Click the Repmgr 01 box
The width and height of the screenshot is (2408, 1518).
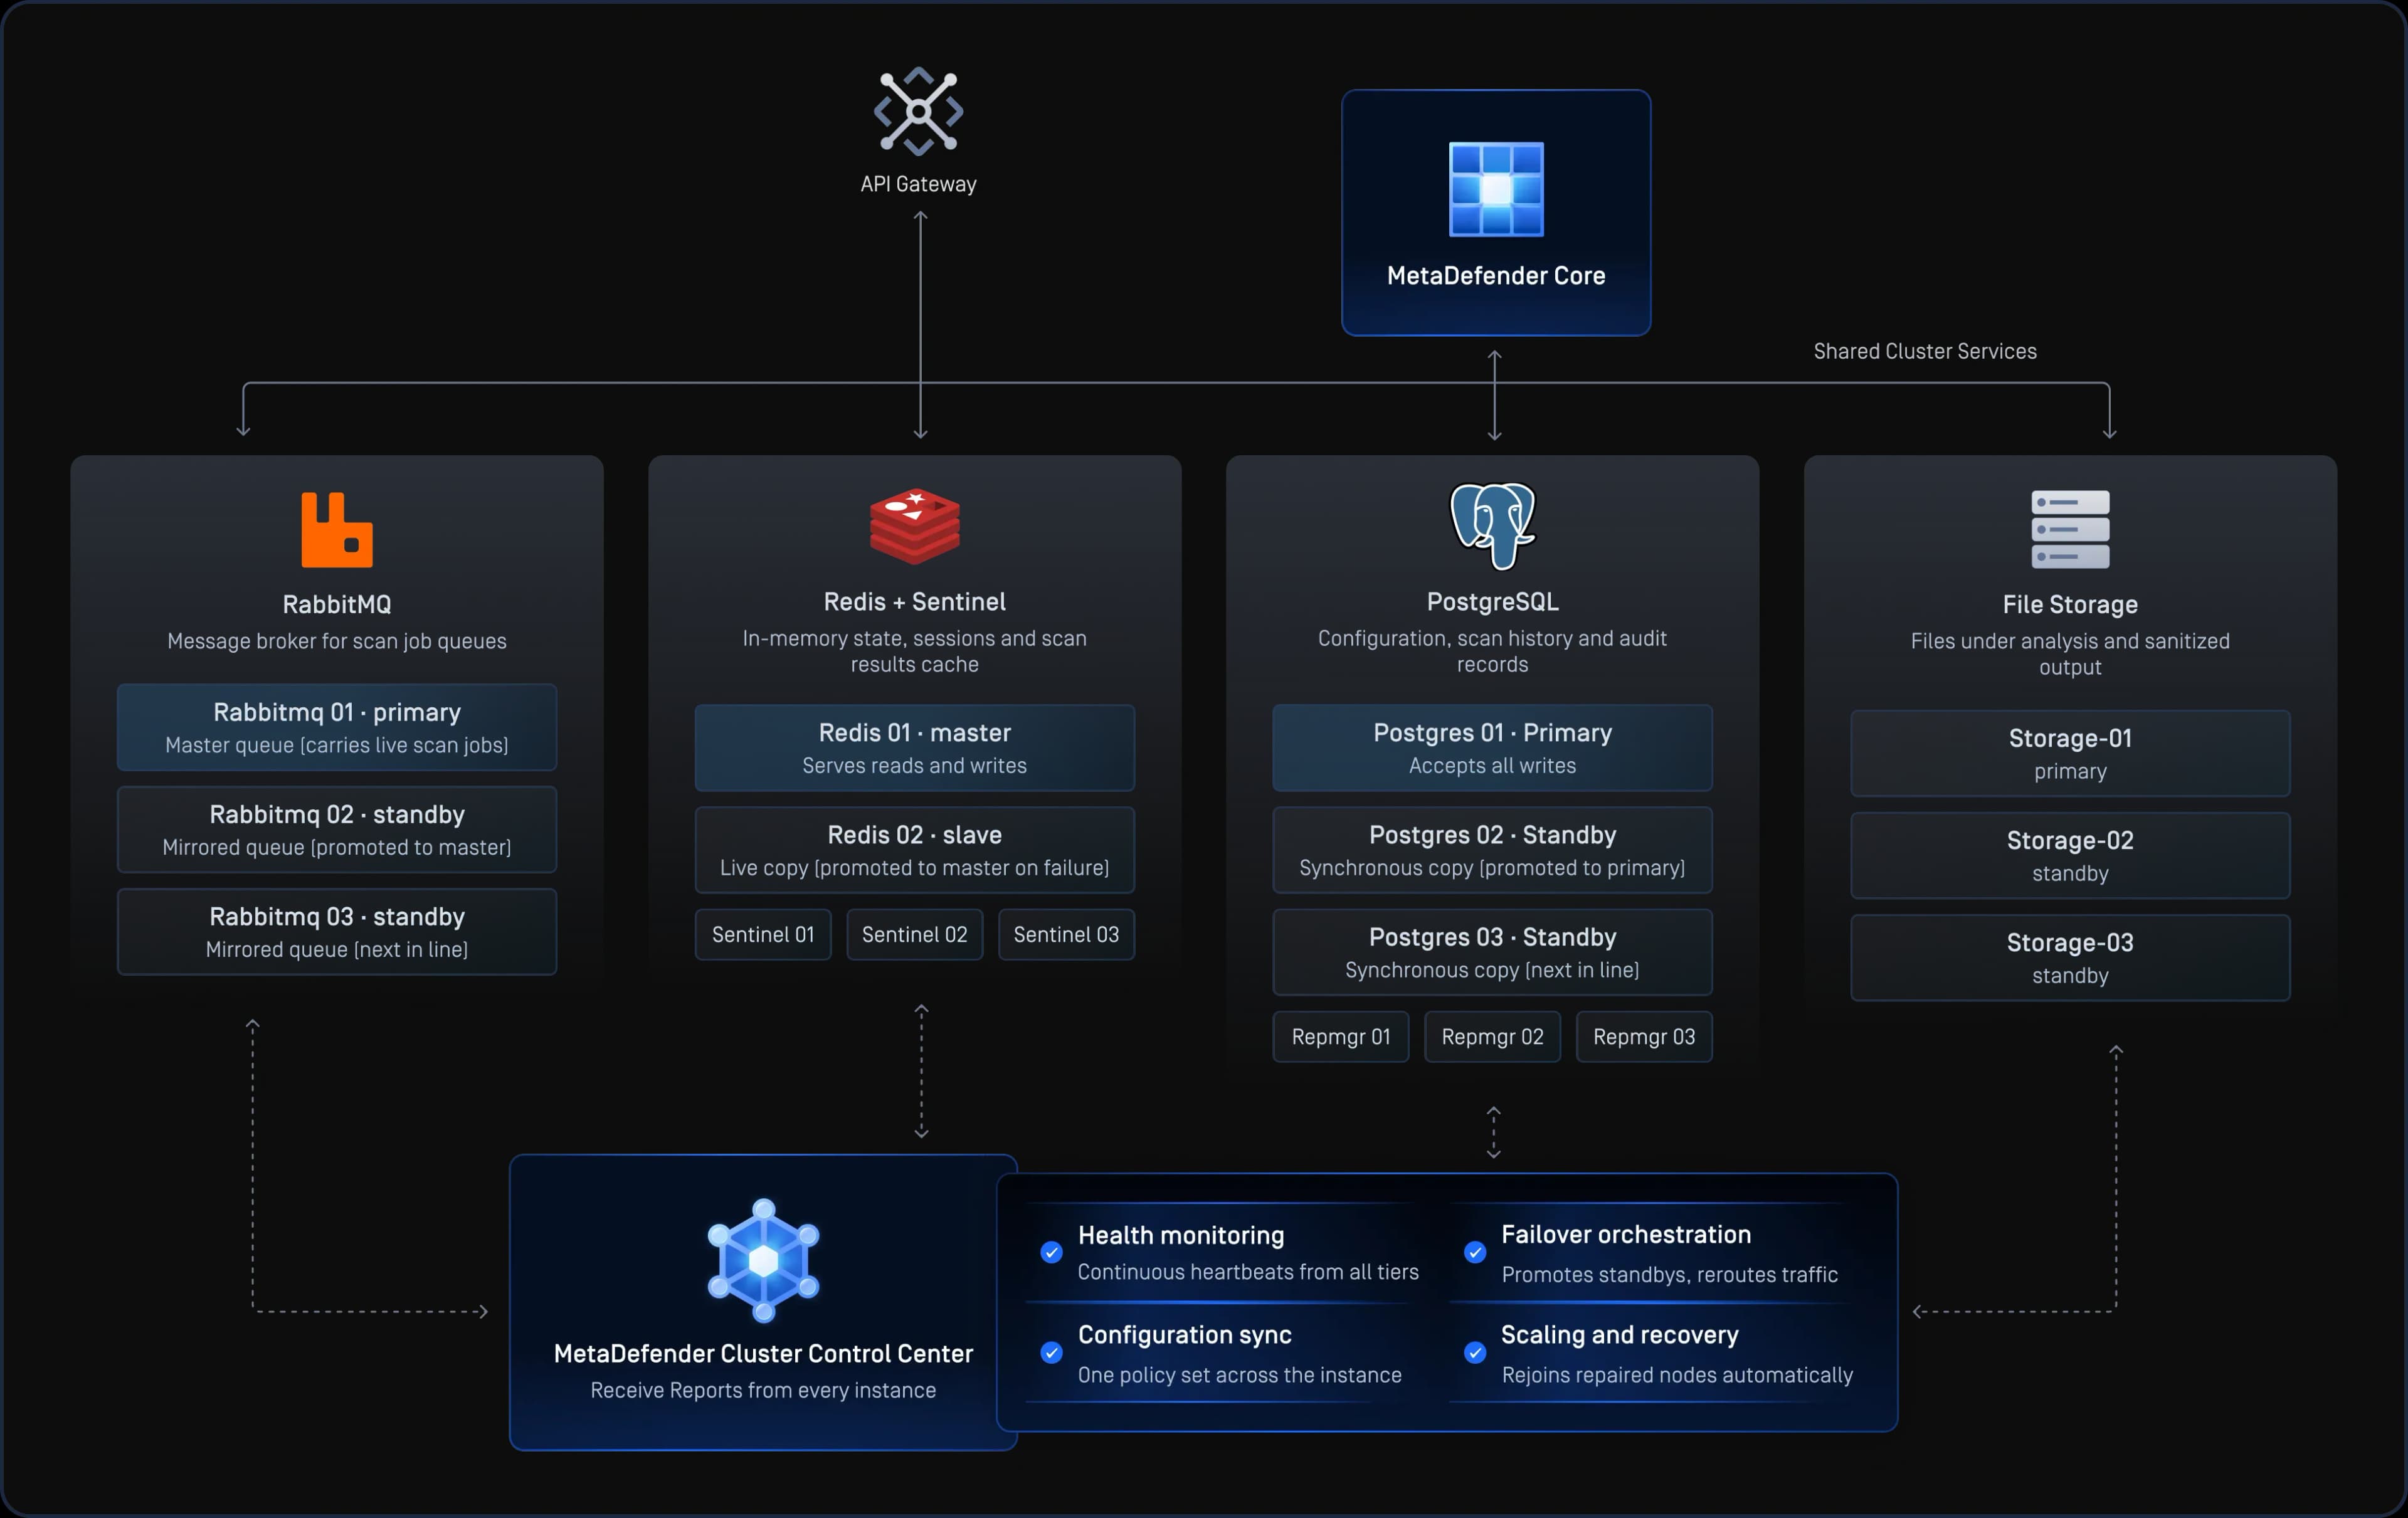click(1340, 1036)
